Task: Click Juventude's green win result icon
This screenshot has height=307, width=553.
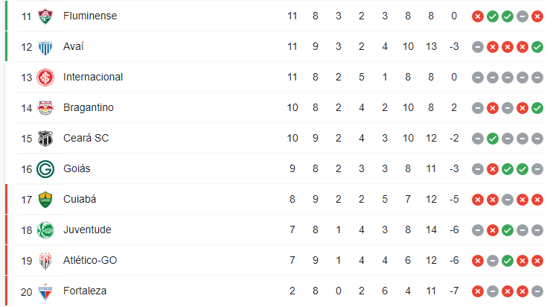Action: click(x=507, y=230)
